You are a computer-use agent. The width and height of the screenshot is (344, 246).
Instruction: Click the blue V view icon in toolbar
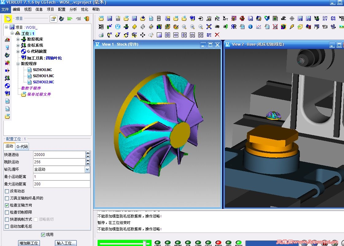118,27
